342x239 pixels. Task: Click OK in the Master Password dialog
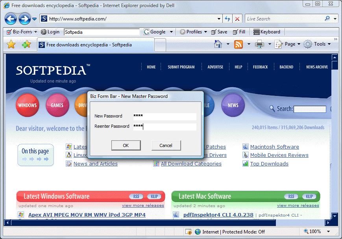click(x=126, y=145)
